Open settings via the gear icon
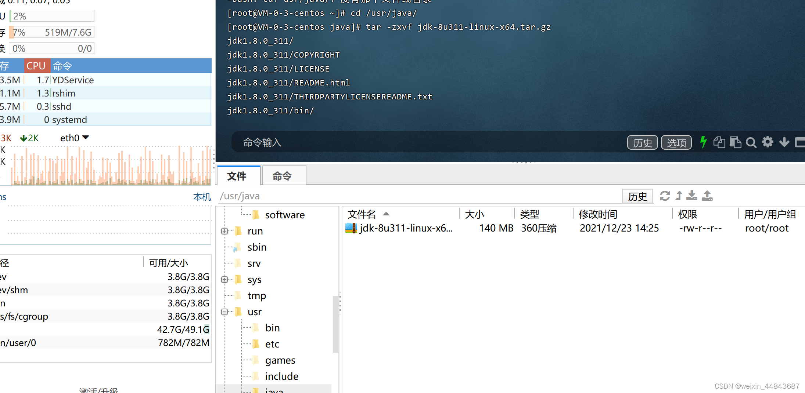Image resolution: width=805 pixels, height=393 pixels. click(768, 142)
